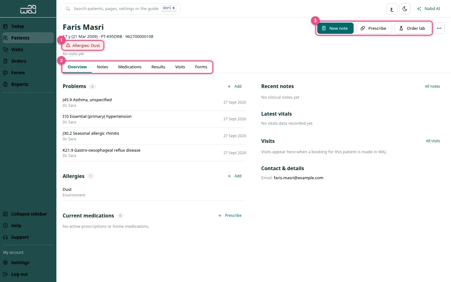Select the Overview tab

tap(77, 67)
